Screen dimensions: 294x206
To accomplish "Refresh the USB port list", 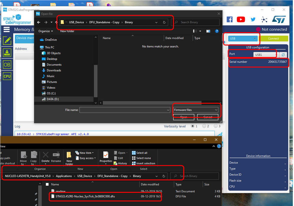I will (x=283, y=55).
